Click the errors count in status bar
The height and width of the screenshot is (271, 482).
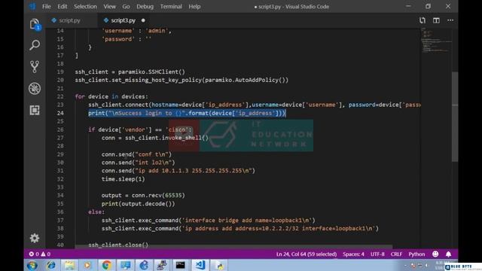click(34, 254)
